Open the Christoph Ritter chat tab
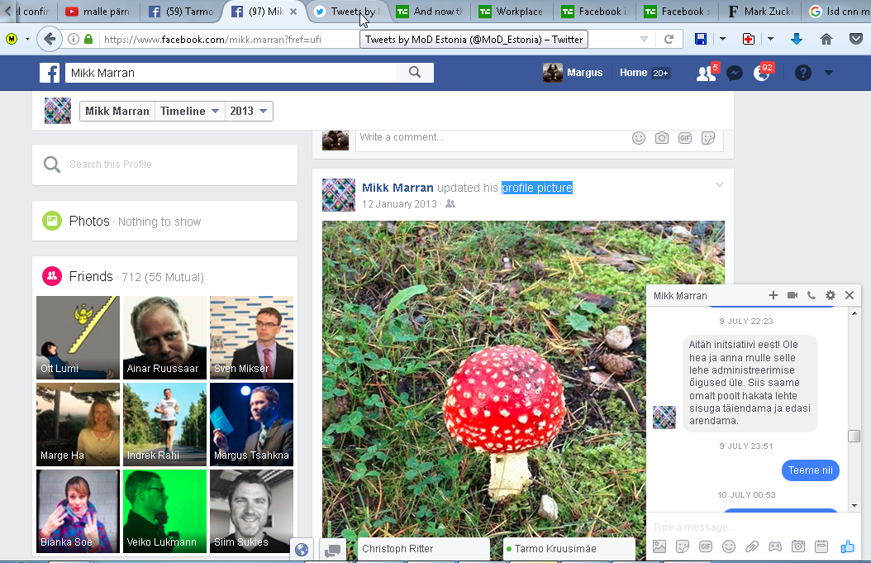The width and height of the screenshot is (871, 563). [424, 549]
